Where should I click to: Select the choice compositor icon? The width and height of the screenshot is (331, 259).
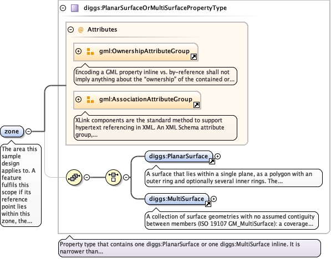pos(113,177)
